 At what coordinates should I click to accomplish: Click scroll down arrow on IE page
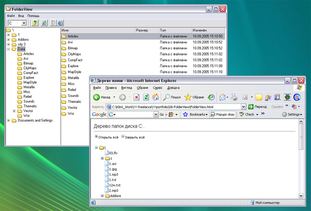coord(301,196)
